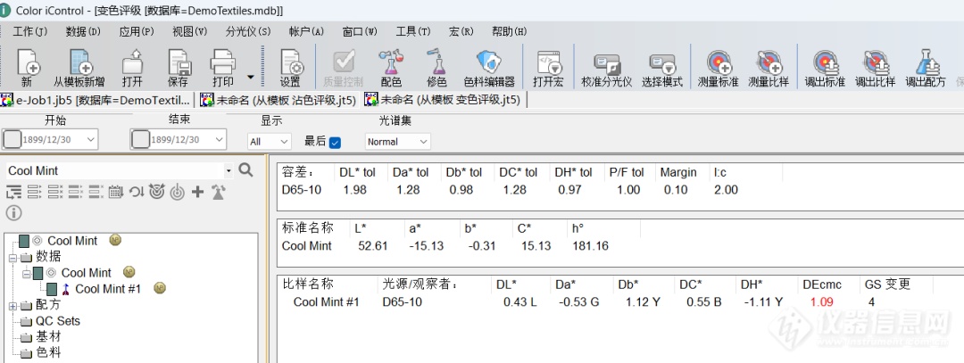Select the 色料 folder in tree
The image size is (964, 363).
coord(48,352)
